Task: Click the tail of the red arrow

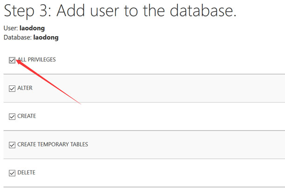Action: pos(80,103)
